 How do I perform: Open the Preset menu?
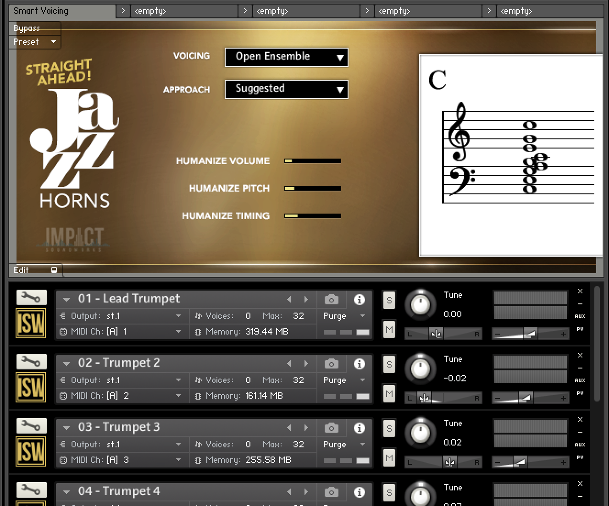(x=34, y=42)
